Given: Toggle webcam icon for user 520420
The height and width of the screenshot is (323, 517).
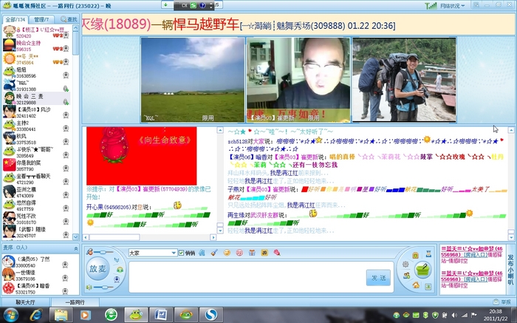Looking at the screenshot, I should click(66, 35).
